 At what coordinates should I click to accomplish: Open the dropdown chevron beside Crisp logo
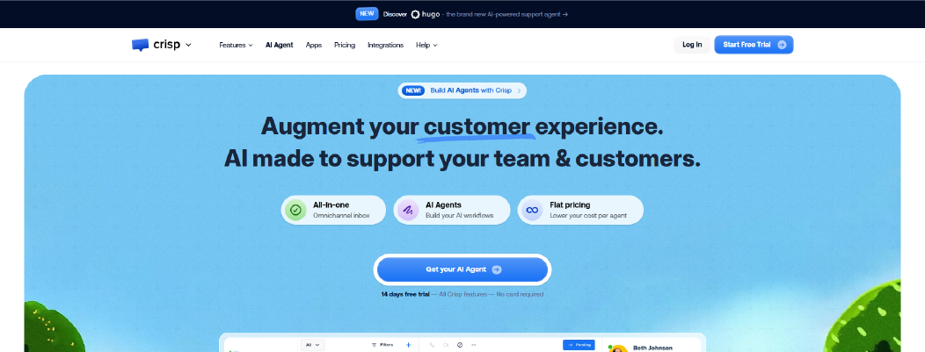188,45
